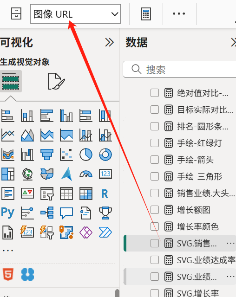Screen dimensions: 236x297
Task: Open more options for SVG.销售 measure
Action: point(230,243)
